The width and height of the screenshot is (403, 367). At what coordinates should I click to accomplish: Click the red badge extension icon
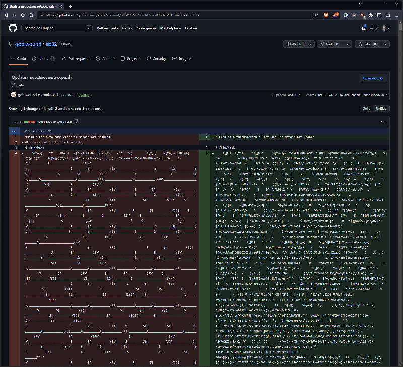(x=363, y=16)
